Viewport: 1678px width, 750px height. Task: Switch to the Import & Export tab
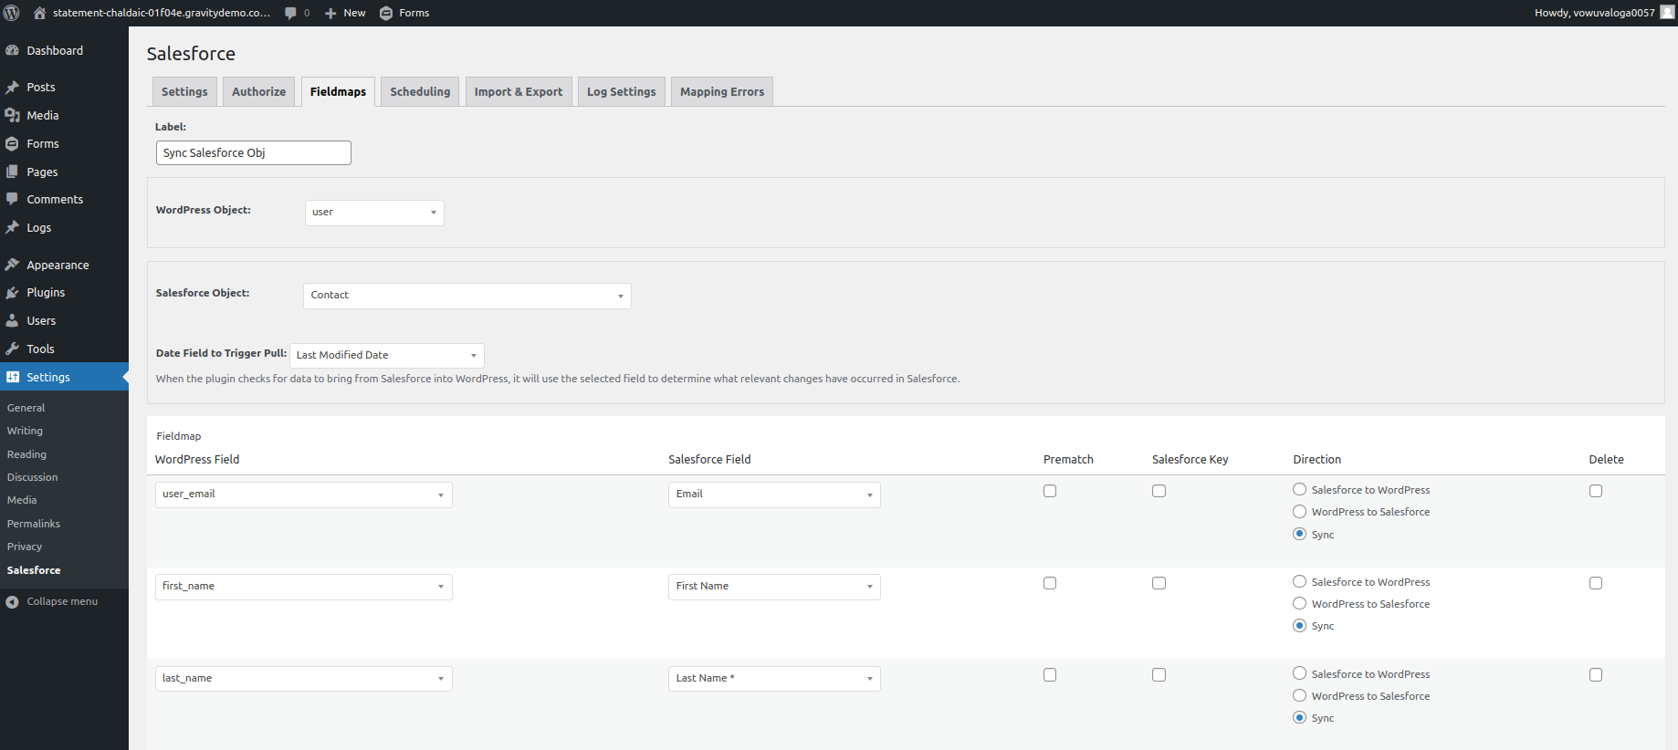(x=519, y=92)
